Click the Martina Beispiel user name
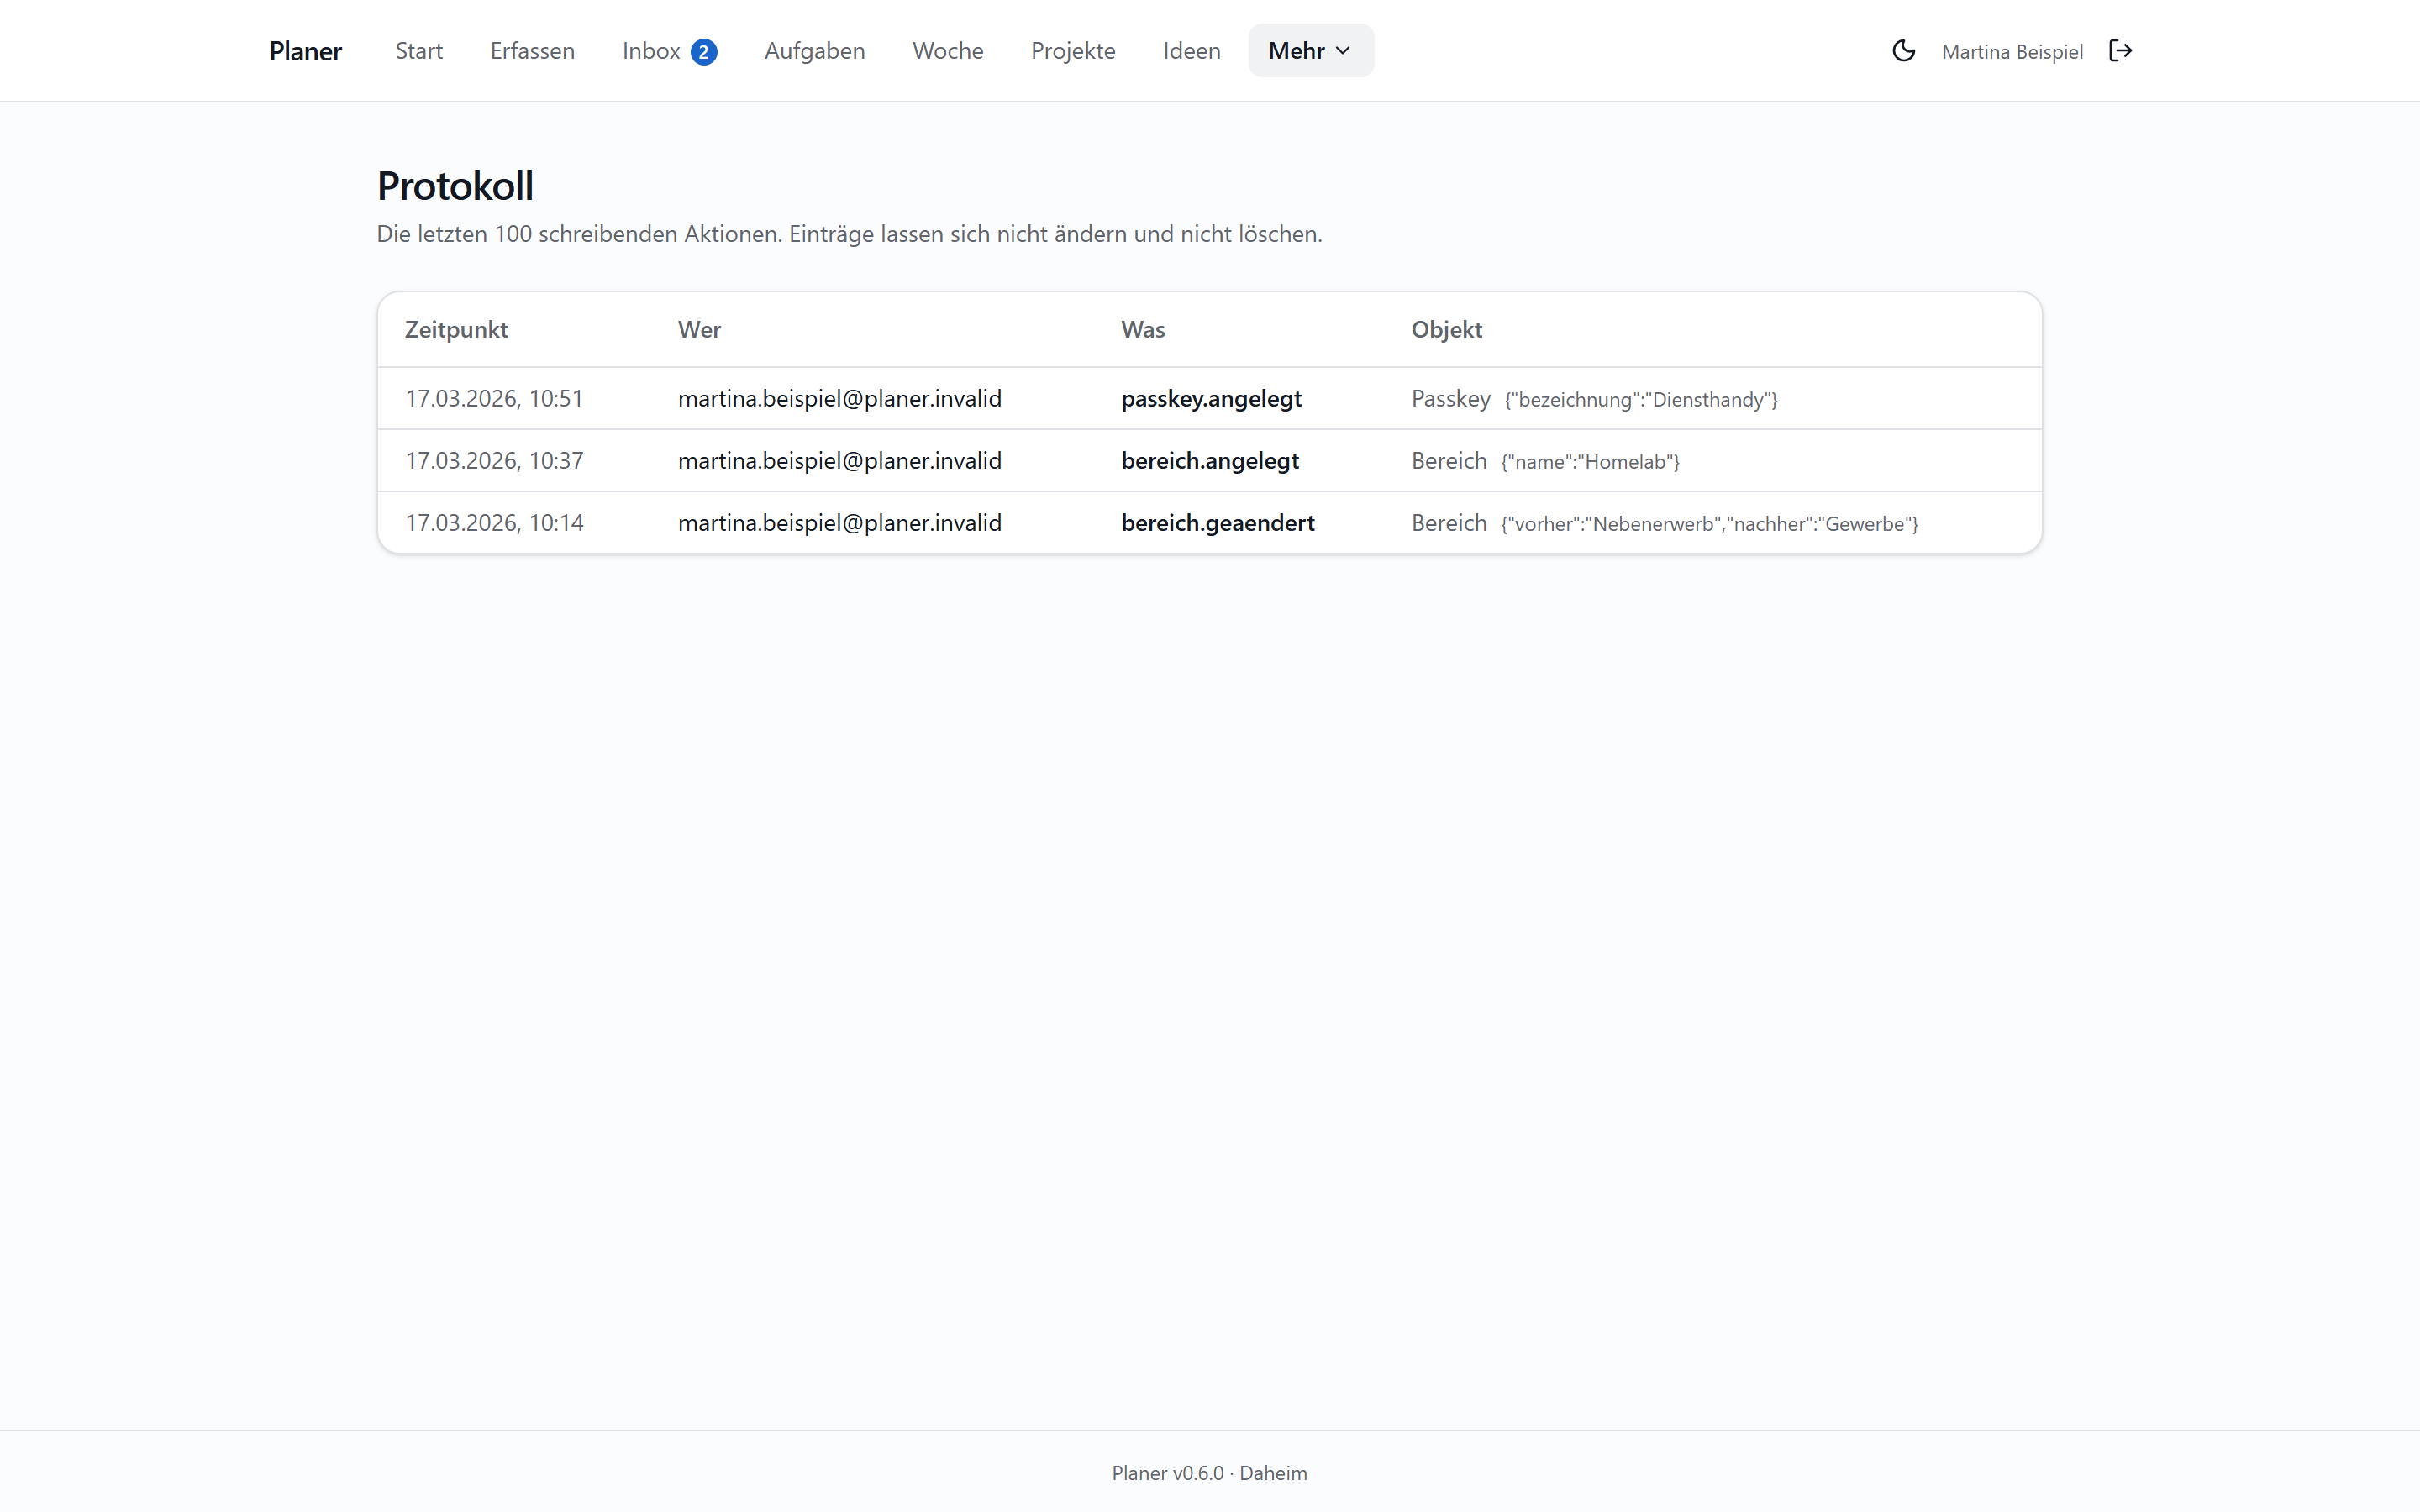 (2012, 52)
